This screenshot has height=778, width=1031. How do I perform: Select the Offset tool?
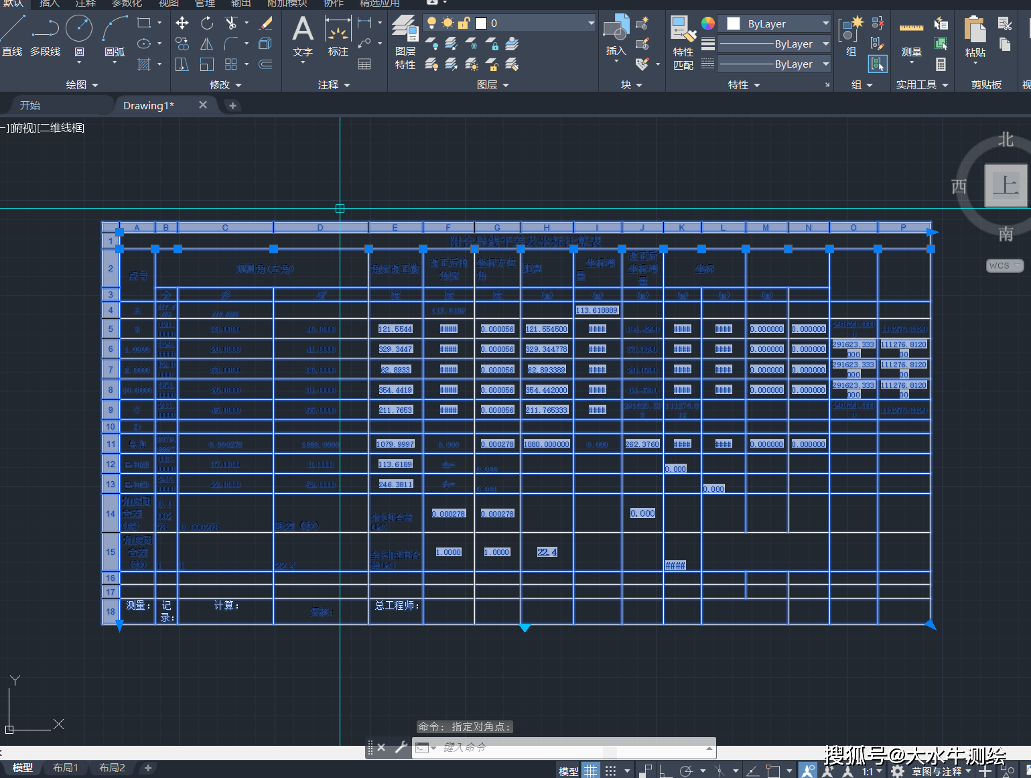[266, 64]
